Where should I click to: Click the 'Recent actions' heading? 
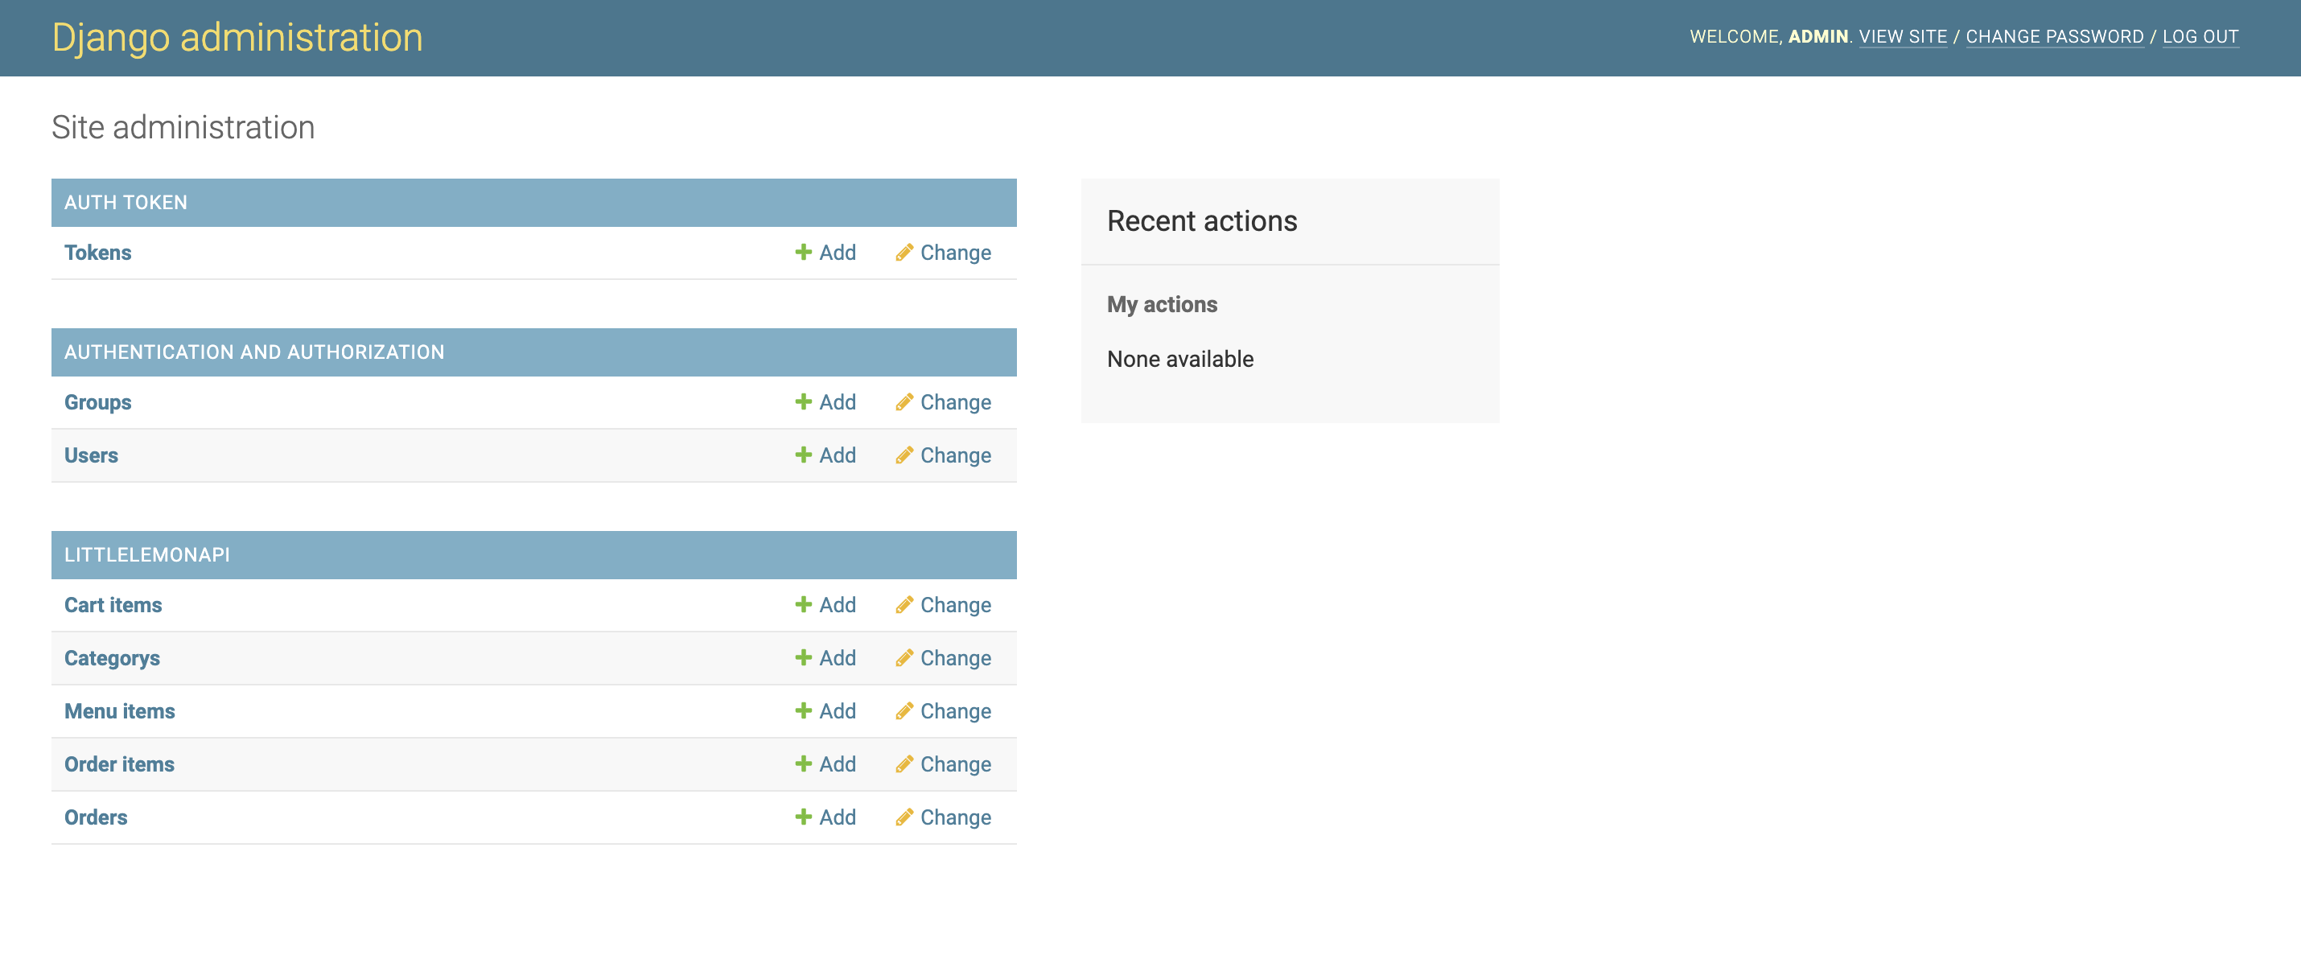coord(1201,221)
